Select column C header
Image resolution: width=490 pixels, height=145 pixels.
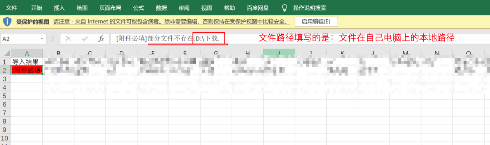click(x=90, y=53)
